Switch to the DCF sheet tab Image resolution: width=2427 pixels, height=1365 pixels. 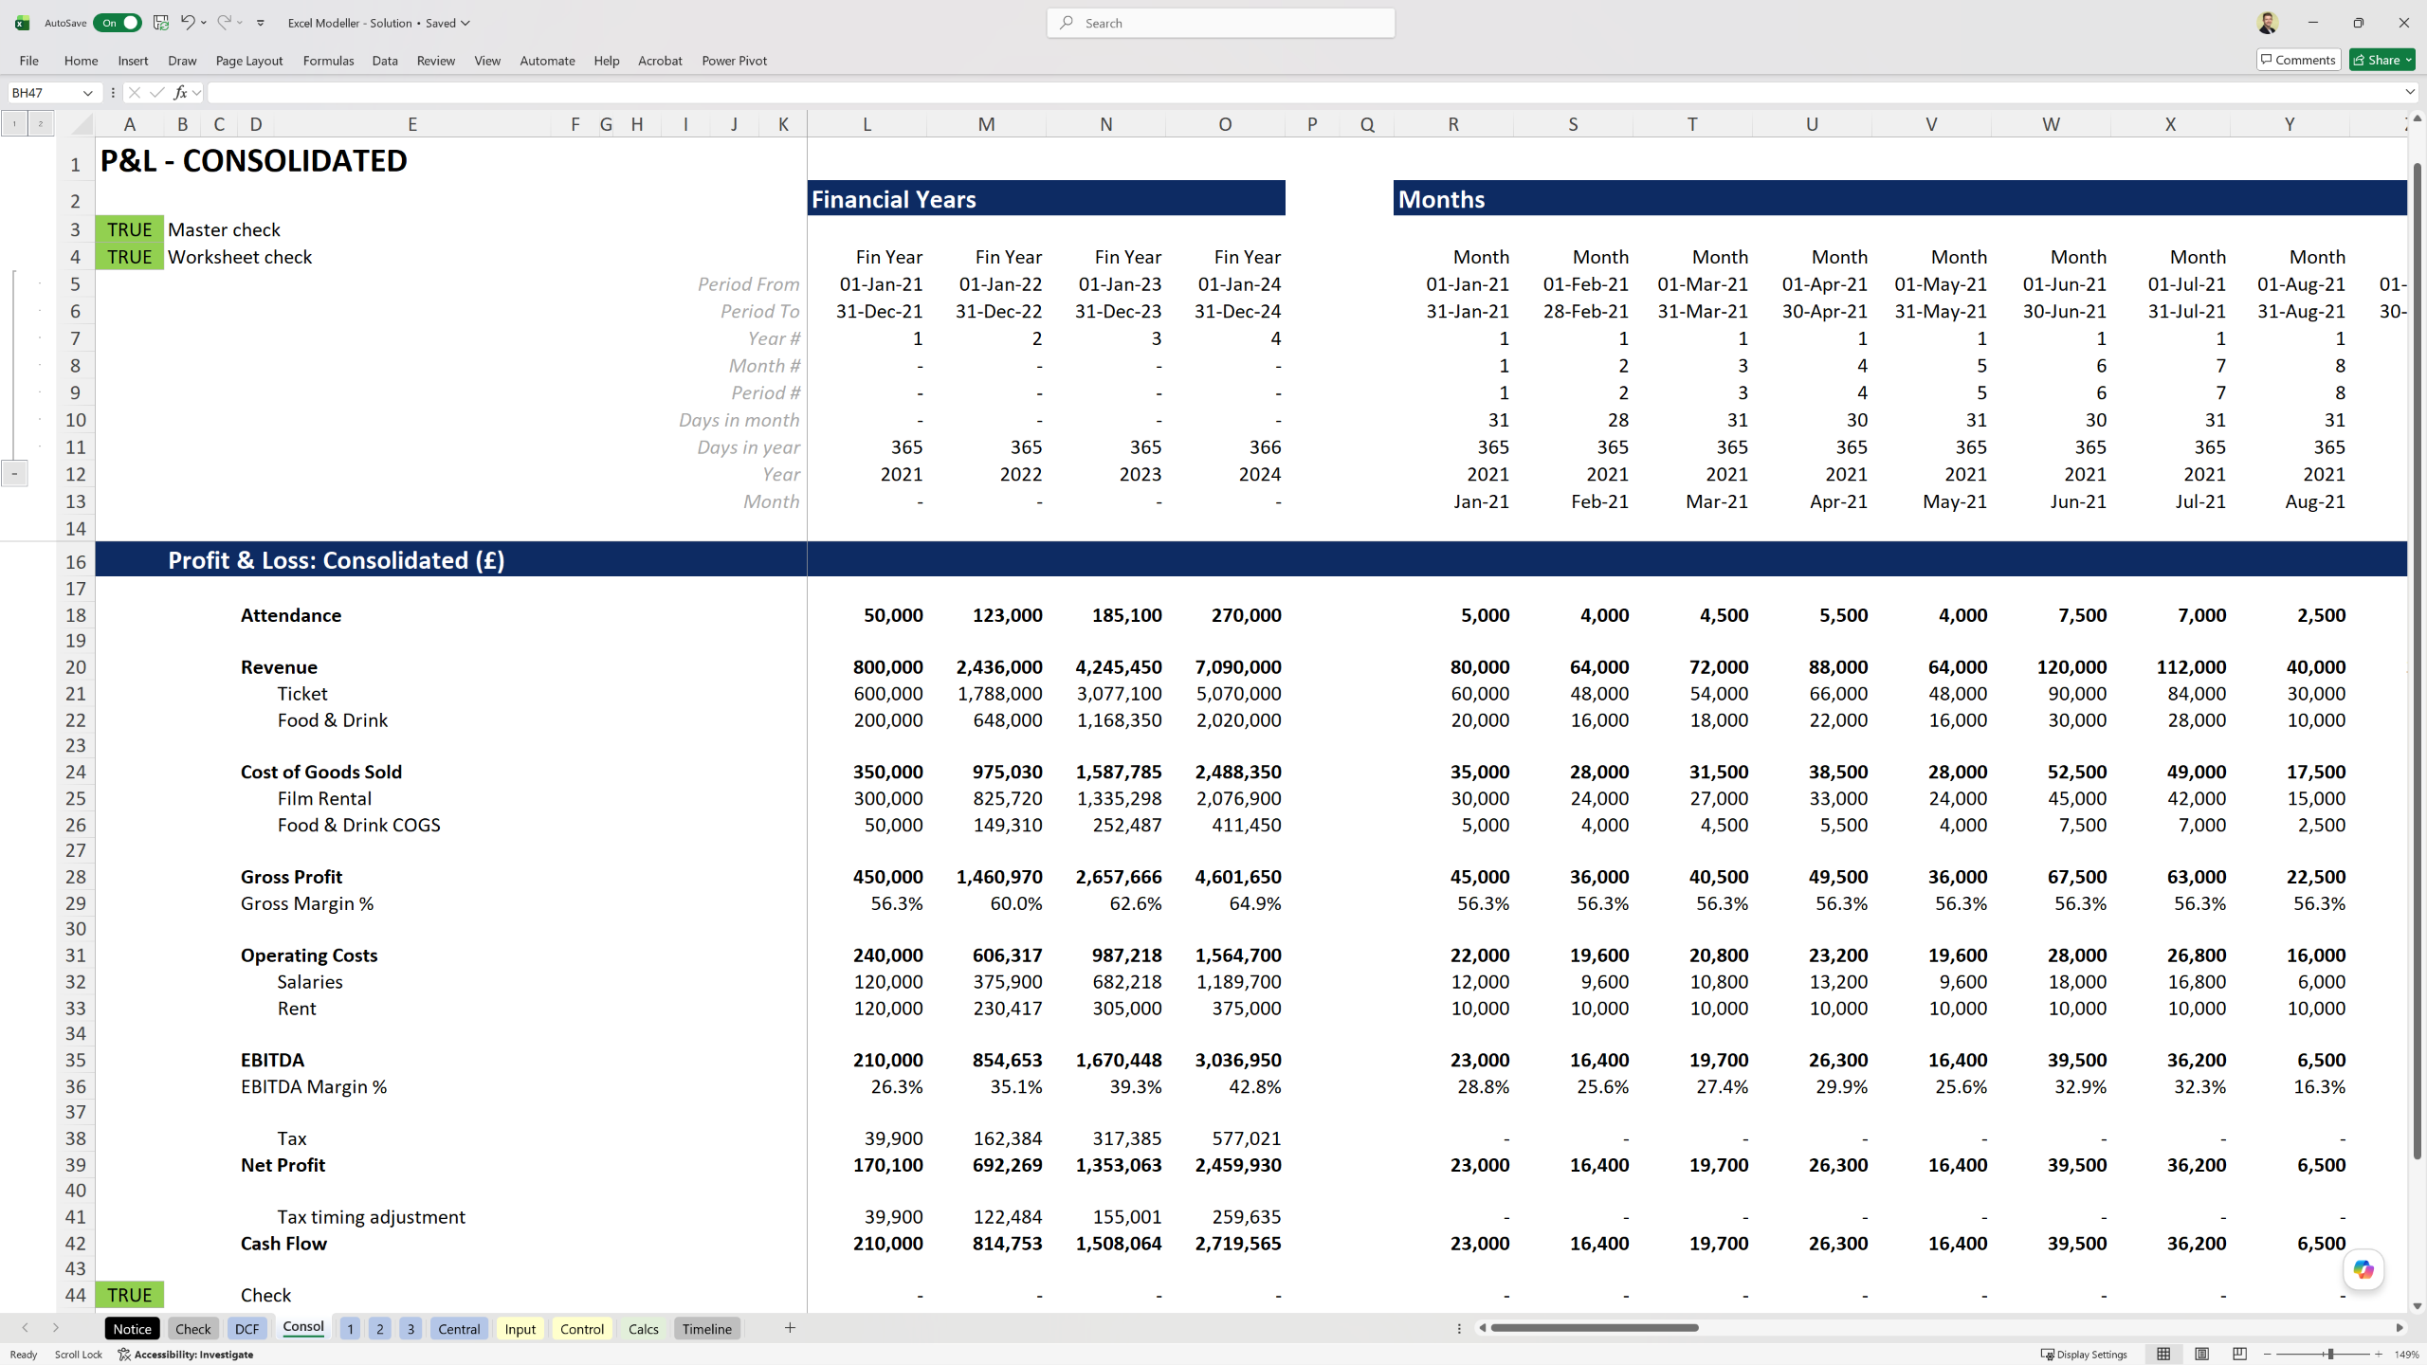pyautogui.click(x=246, y=1329)
